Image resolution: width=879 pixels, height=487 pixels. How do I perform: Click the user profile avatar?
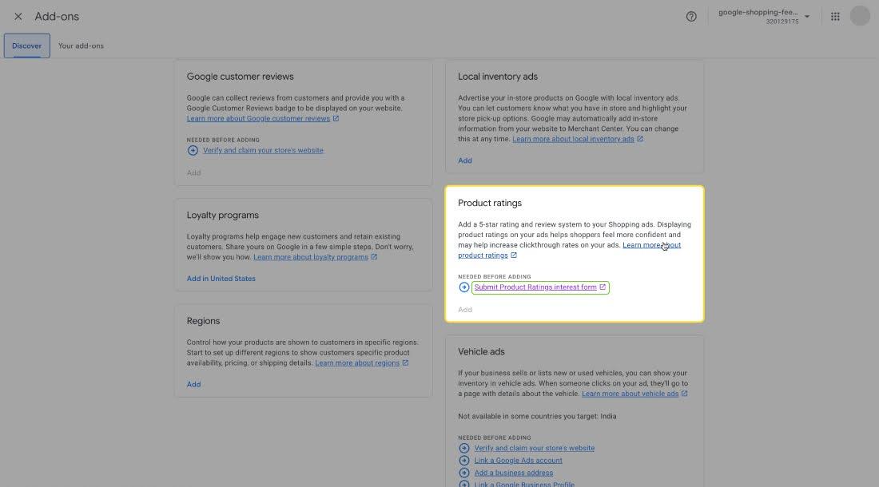[860, 16]
